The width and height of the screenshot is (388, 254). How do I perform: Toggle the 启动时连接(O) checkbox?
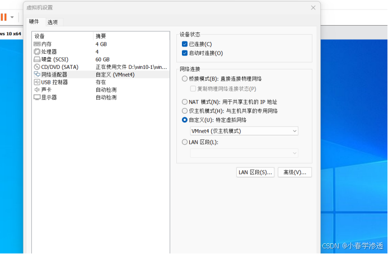pyautogui.click(x=185, y=53)
